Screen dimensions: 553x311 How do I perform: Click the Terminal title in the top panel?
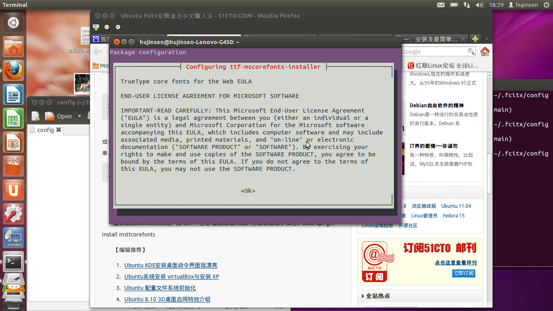pyautogui.click(x=15, y=5)
